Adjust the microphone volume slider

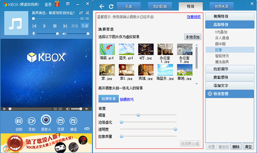(x=48, y=34)
